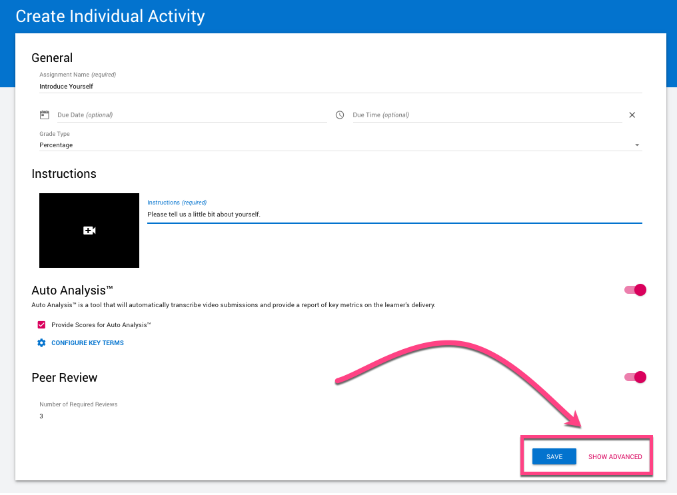
Task: Edit the Instructions text field
Action: [x=393, y=215]
